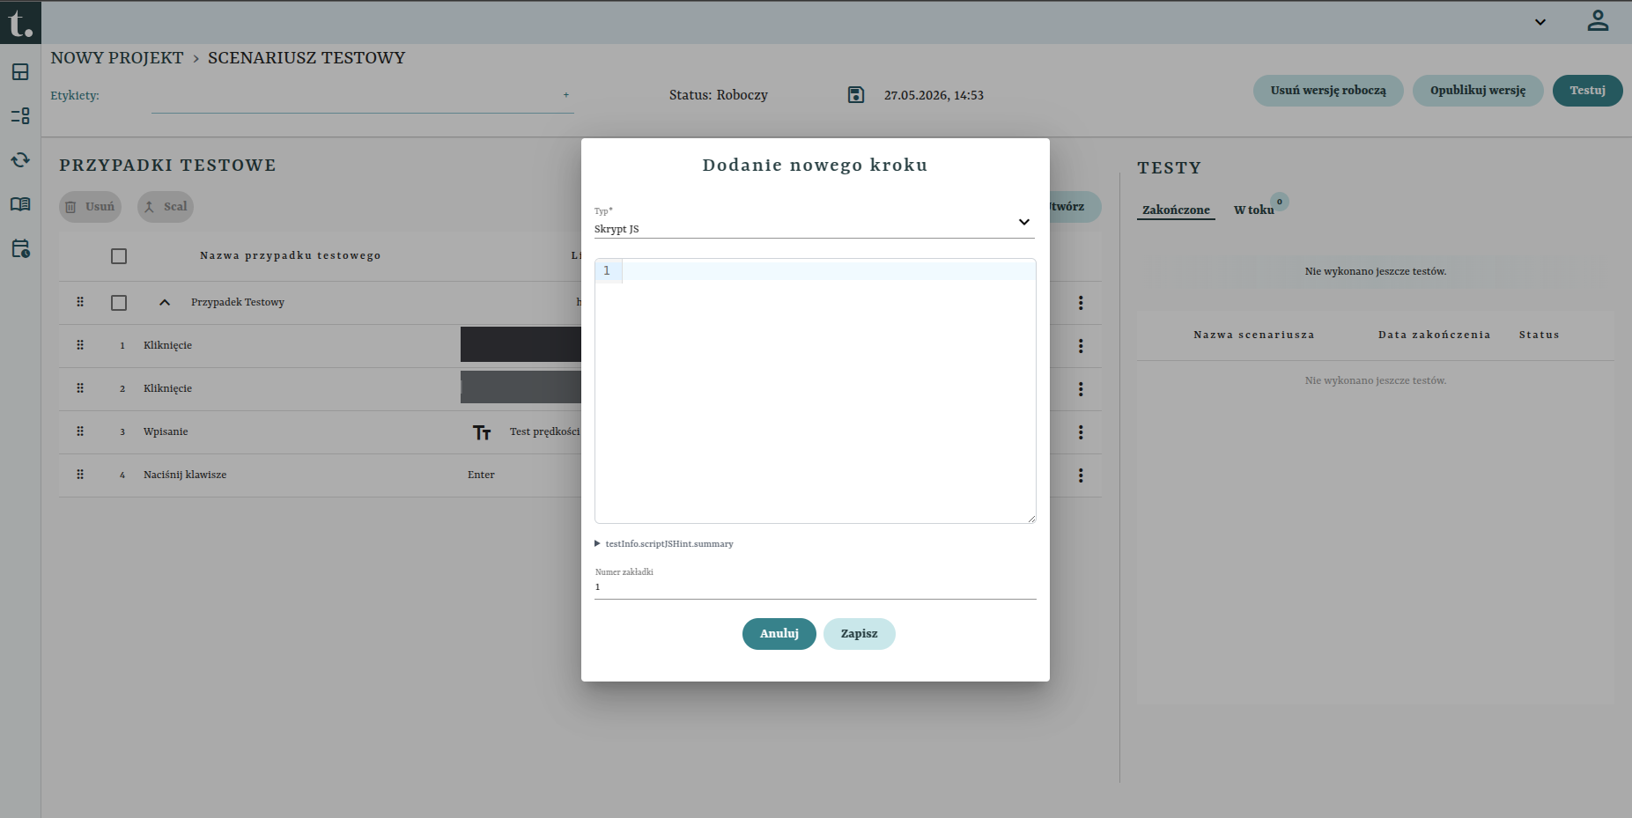Image resolution: width=1632 pixels, height=818 pixels.
Task: Click Usuń wersję roboczą button
Action: pyautogui.click(x=1328, y=91)
